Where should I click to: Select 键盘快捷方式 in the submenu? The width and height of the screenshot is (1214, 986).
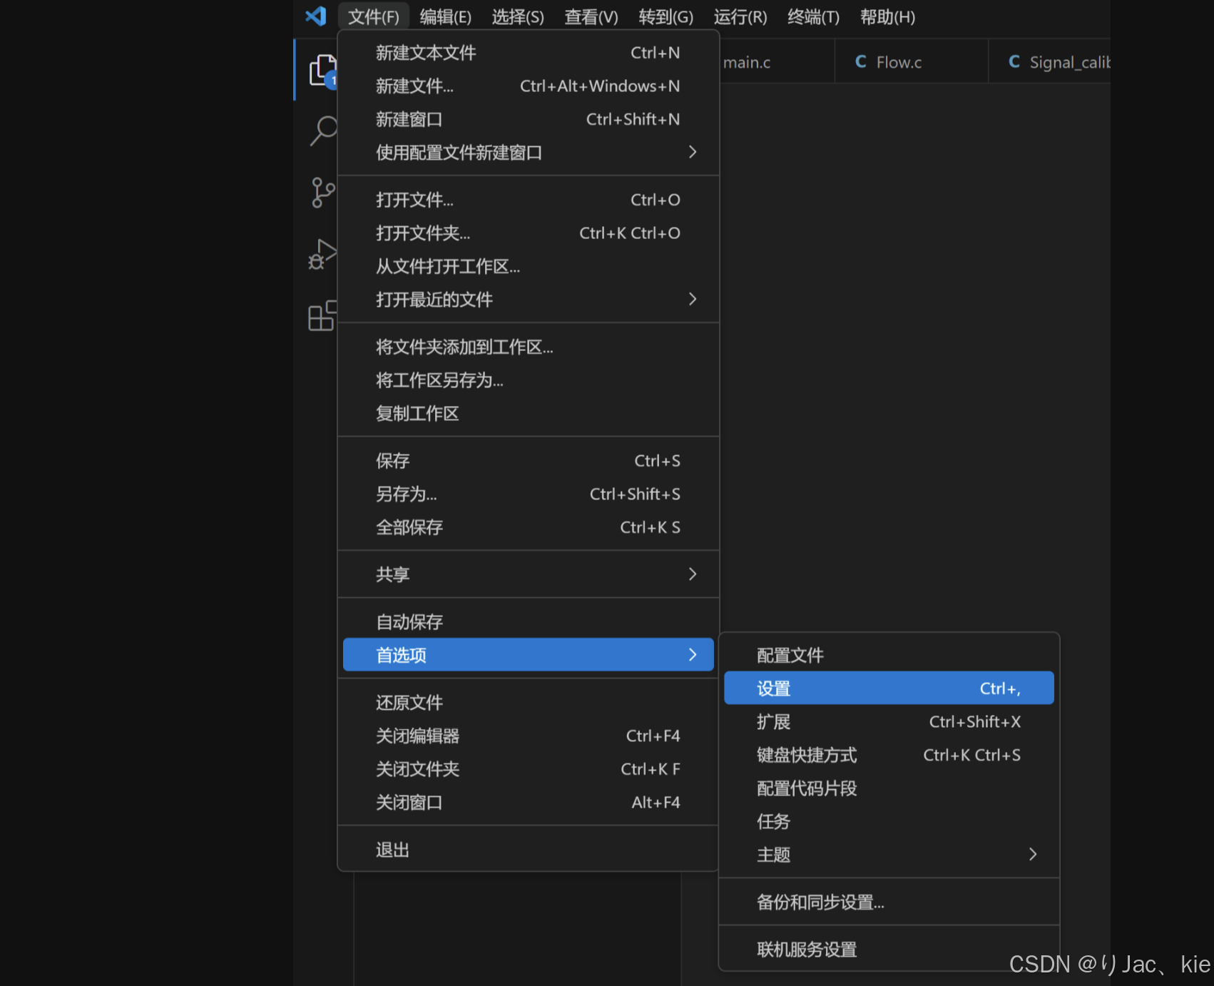(806, 755)
